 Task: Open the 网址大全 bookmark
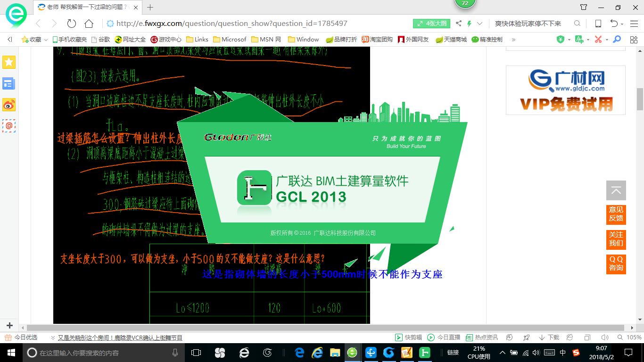click(131, 40)
